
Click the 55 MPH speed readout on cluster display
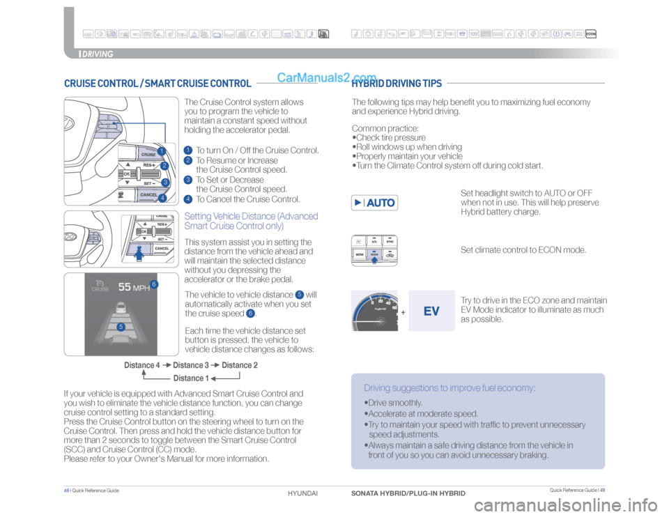(x=134, y=287)
